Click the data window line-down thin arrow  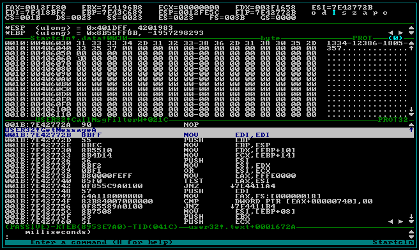[x=411, y=110]
